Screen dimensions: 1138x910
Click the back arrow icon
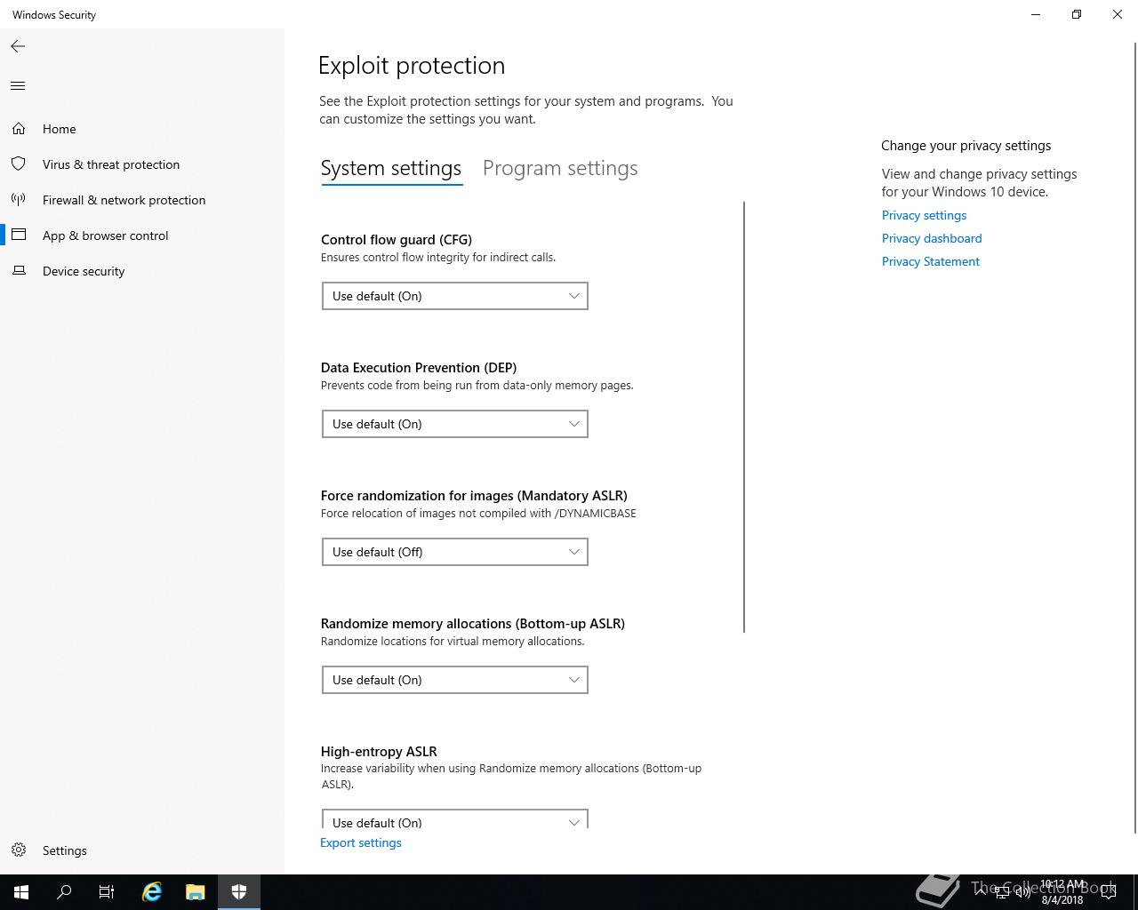click(x=18, y=46)
